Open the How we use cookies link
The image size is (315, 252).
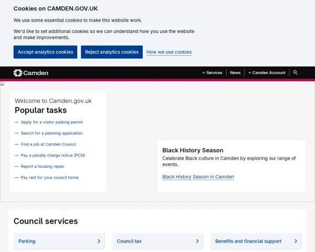click(x=169, y=52)
